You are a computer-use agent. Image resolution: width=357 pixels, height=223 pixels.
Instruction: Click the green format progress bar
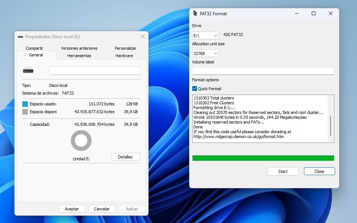[x=263, y=158]
